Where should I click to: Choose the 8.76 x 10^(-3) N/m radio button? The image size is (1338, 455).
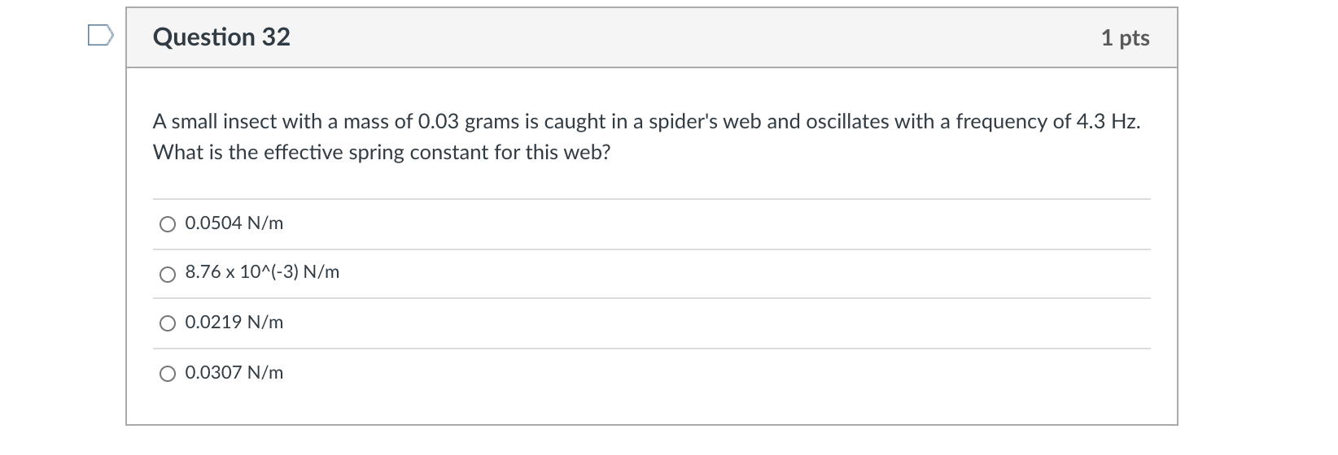coord(168,275)
